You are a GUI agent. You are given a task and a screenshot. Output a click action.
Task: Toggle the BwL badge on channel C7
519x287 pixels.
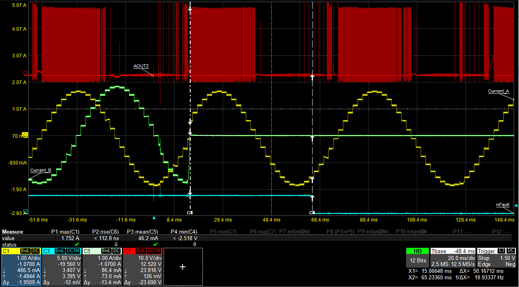click(x=141, y=251)
